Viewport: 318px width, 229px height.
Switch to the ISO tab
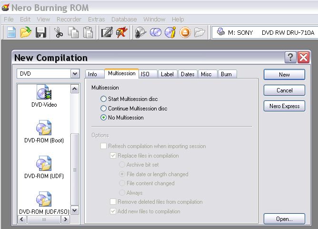click(148, 74)
